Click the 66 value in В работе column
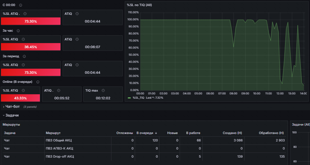Screen dimensions: 310x165 pos(199,140)
